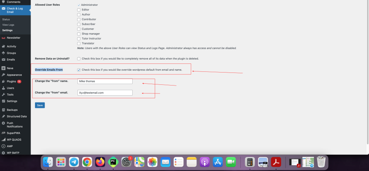
Task: Click the AMP lightning icon
Action: coord(3,146)
